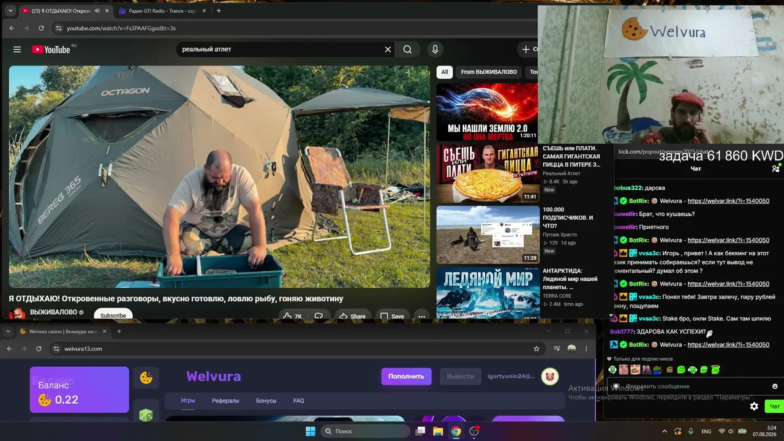Open the first BotRix welvar.link chat link
784x441 pixels.
click(728, 201)
